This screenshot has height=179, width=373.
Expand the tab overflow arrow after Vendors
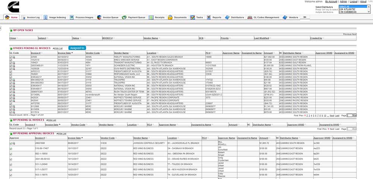pyautogui.click(x=305, y=17)
